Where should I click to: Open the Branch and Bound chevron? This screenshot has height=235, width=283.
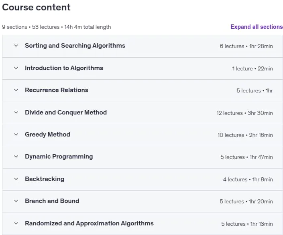tap(16, 201)
